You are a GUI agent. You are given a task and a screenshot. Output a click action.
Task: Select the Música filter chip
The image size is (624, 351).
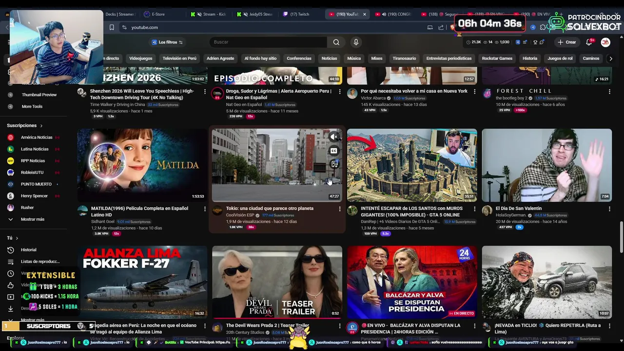354,58
